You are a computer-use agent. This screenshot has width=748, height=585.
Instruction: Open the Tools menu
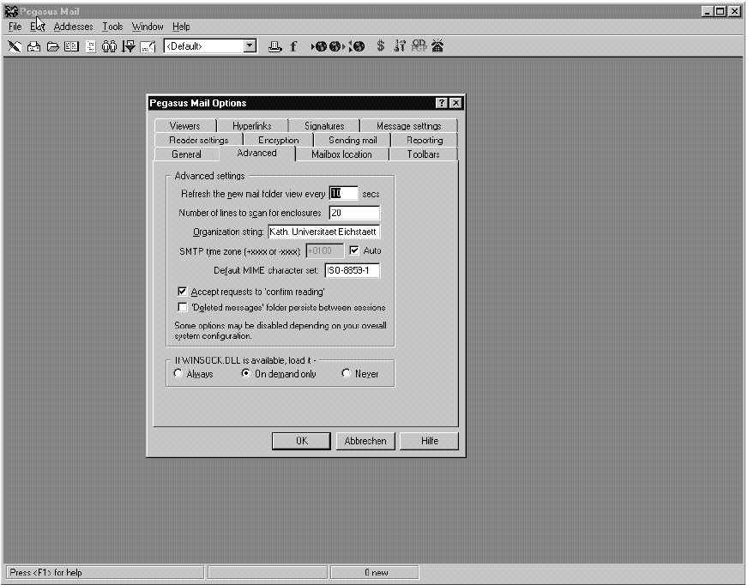[x=112, y=27]
